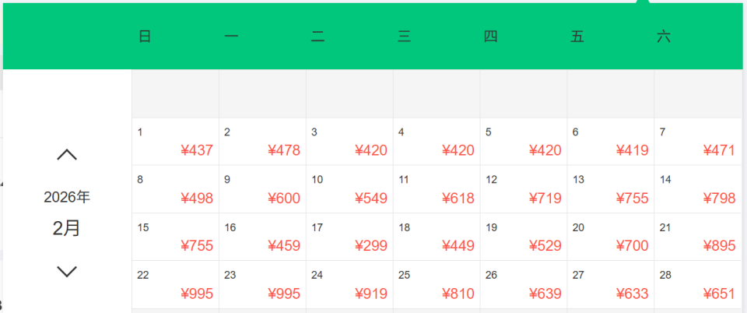Image resolution: width=747 pixels, height=313 pixels.
Task: Select February 2 priced ¥478
Action: coord(263,142)
